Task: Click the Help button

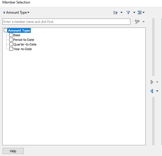Action: pos(13,151)
